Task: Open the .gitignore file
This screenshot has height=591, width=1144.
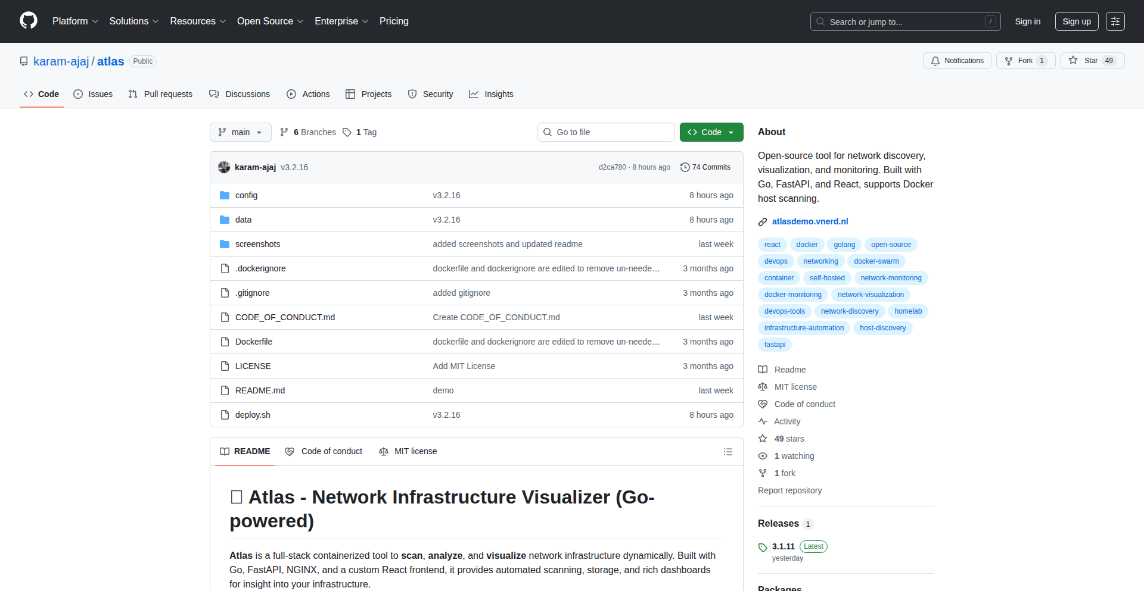Action: point(252,293)
